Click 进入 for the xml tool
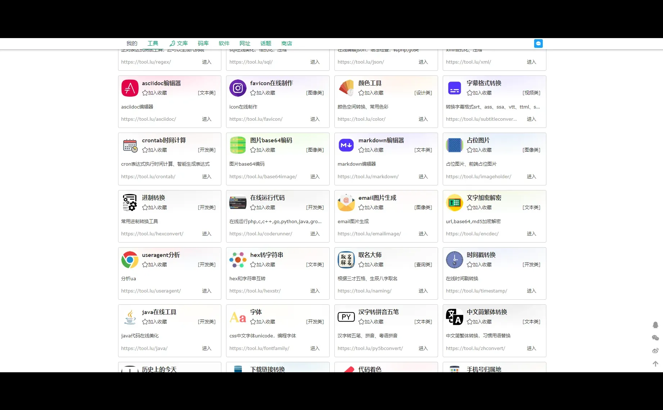The width and height of the screenshot is (663, 410). 532,62
